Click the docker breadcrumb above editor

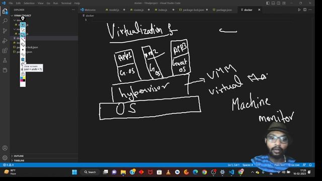(90, 16)
